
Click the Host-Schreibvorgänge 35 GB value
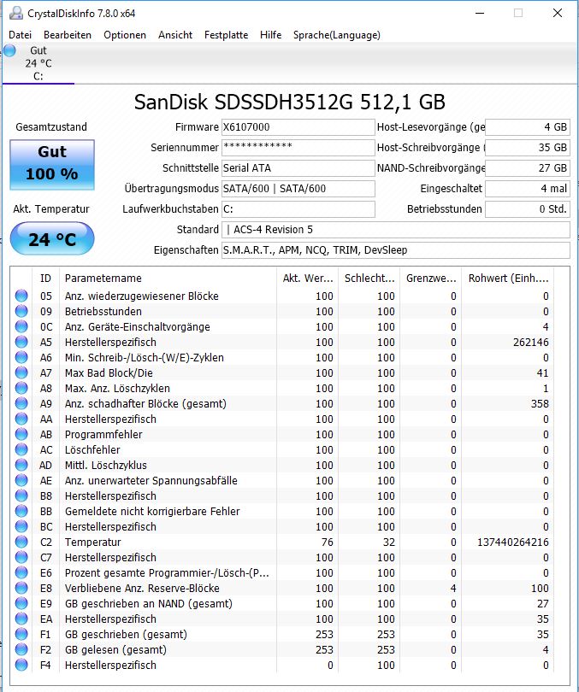[528, 148]
